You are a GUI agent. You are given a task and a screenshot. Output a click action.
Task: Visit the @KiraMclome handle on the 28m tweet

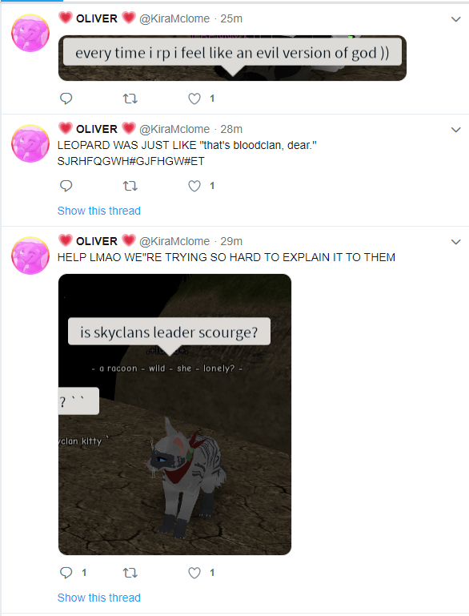(174, 129)
